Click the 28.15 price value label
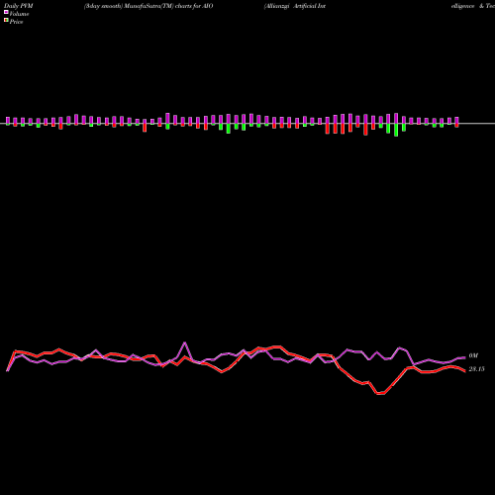This screenshot has width=495, height=495. click(476, 369)
